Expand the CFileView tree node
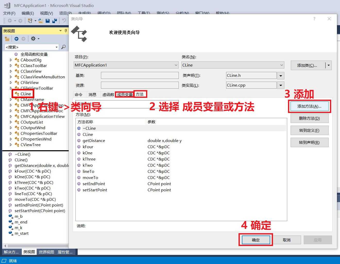The height and width of the screenshot is (264, 340). (11, 82)
